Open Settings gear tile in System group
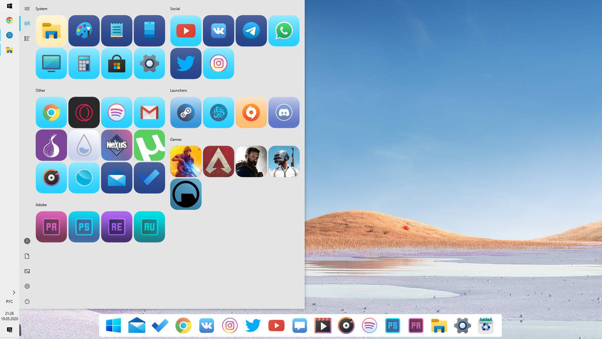The width and height of the screenshot is (602, 339). point(149,63)
